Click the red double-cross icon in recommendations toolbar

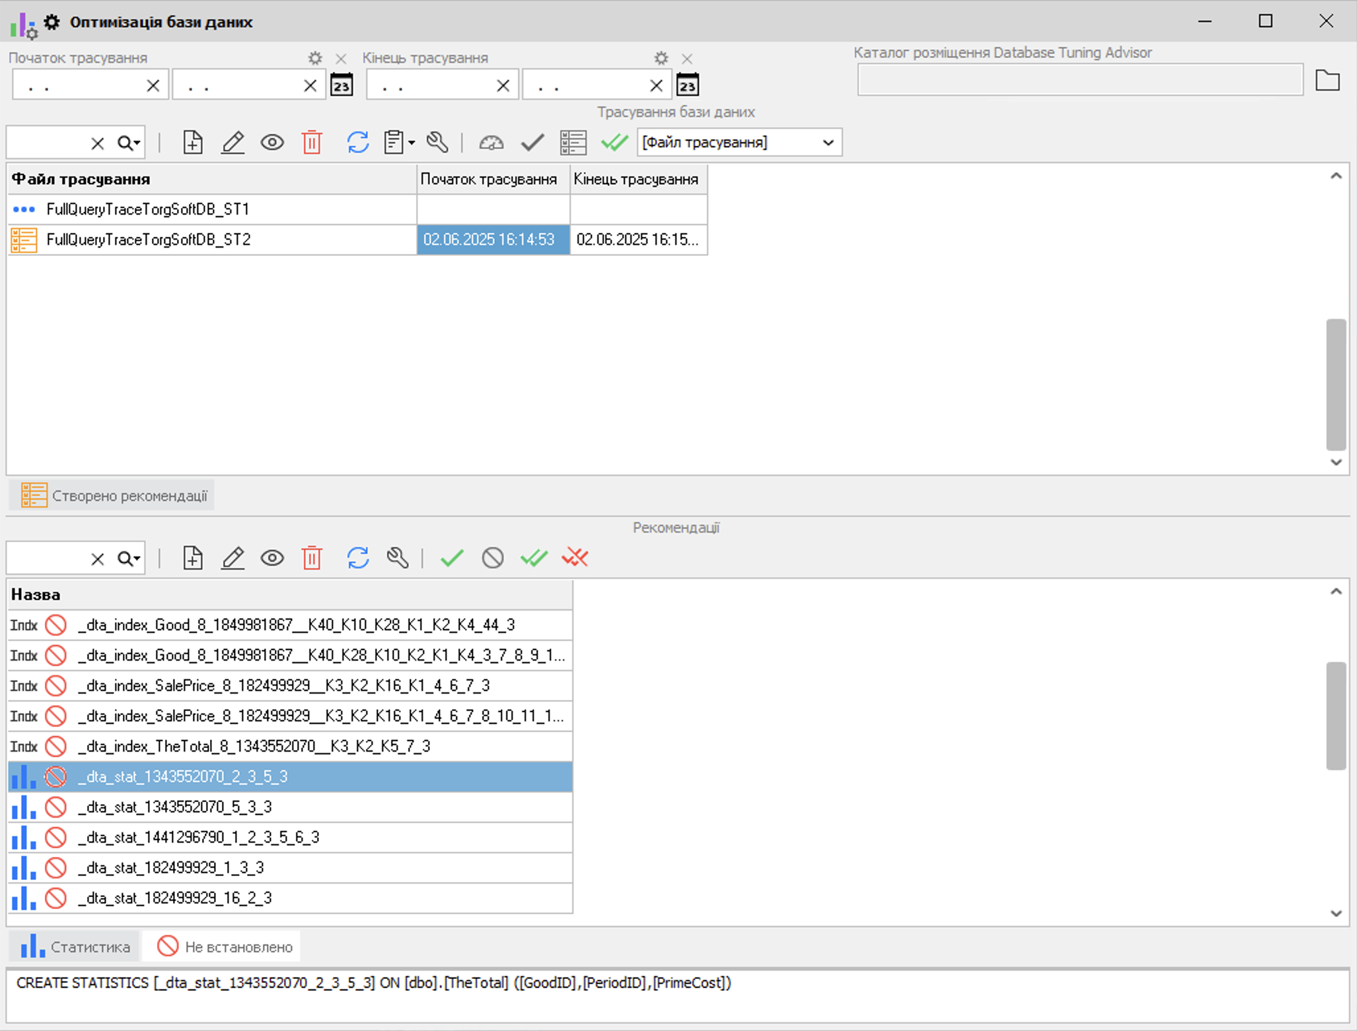tap(575, 558)
